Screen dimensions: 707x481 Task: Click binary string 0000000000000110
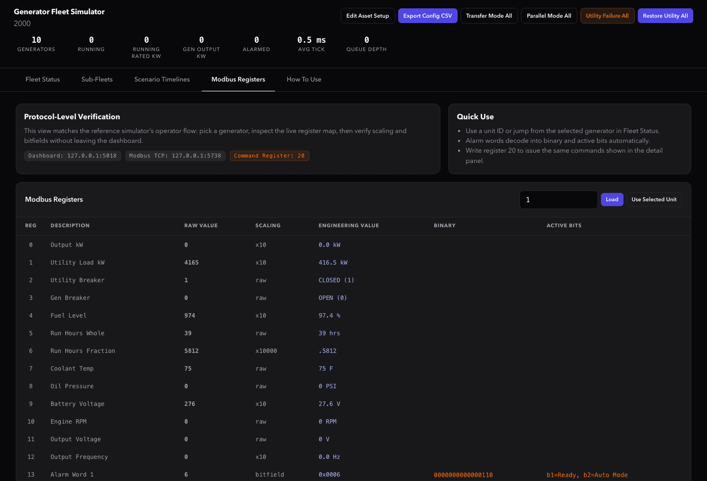pyautogui.click(x=463, y=475)
